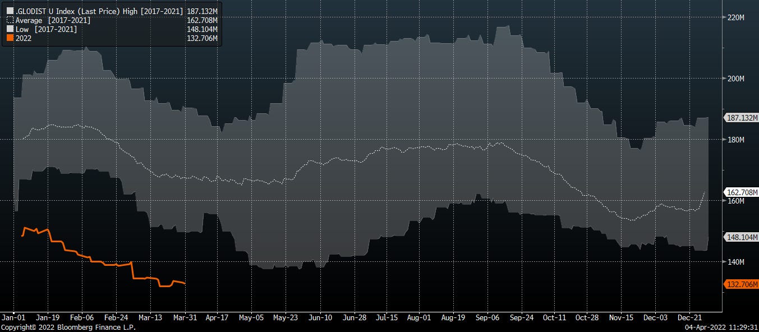Click the orange 132.706M axis flag
This screenshot has height=332, width=759.
pos(741,284)
